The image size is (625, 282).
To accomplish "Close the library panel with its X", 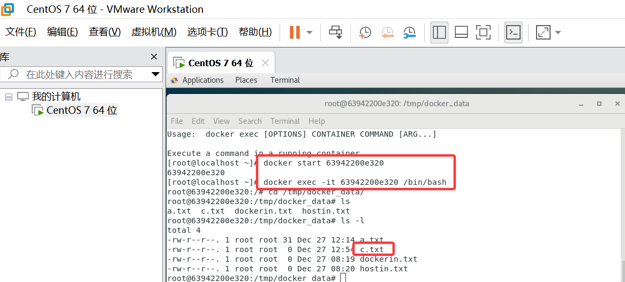I will [x=154, y=57].
